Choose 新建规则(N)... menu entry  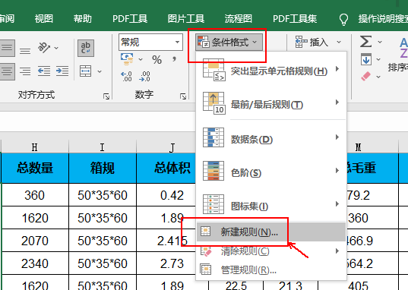pyautogui.click(x=271, y=232)
